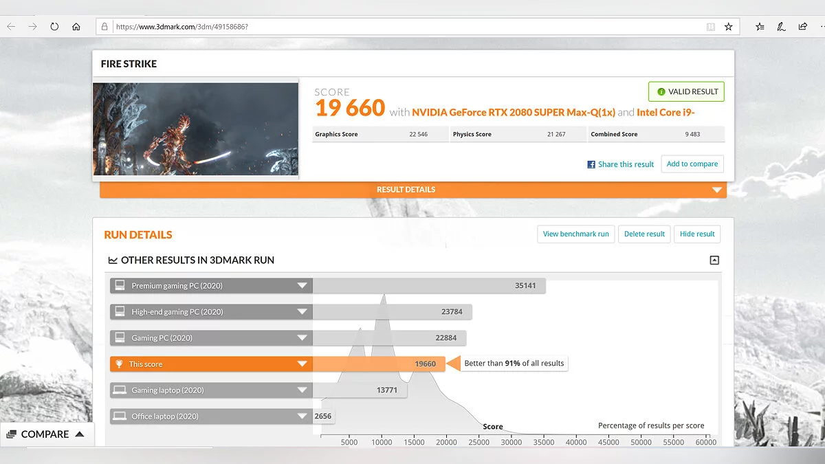
Task: Click the Gaming PC (2020) monitor icon
Action: coord(120,338)
